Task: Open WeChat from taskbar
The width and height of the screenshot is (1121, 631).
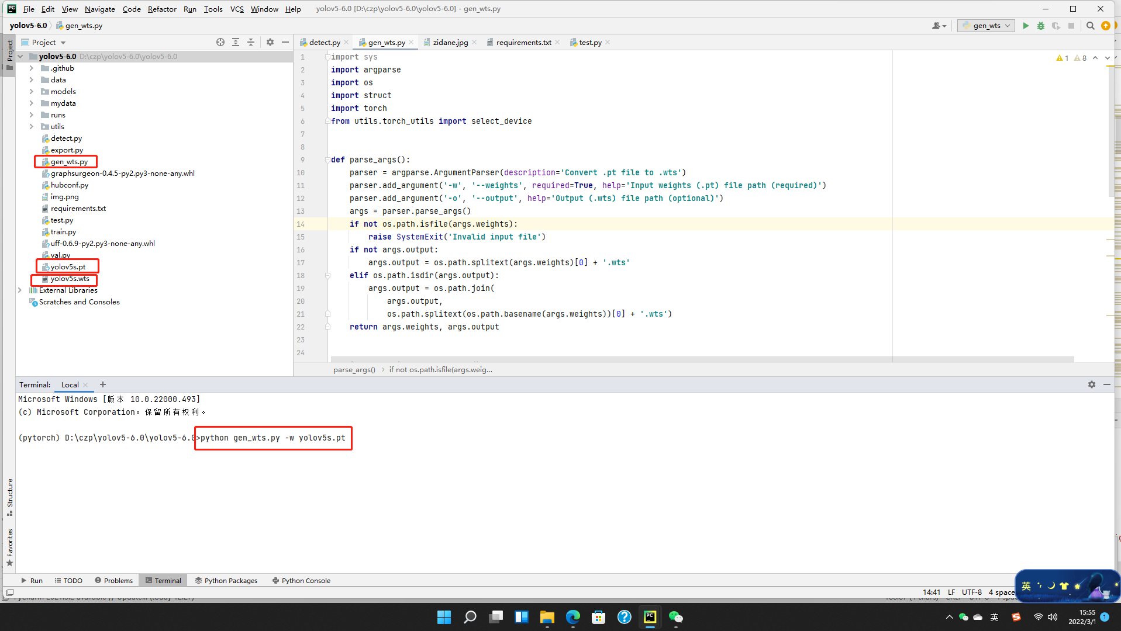Action: point(676,617)
